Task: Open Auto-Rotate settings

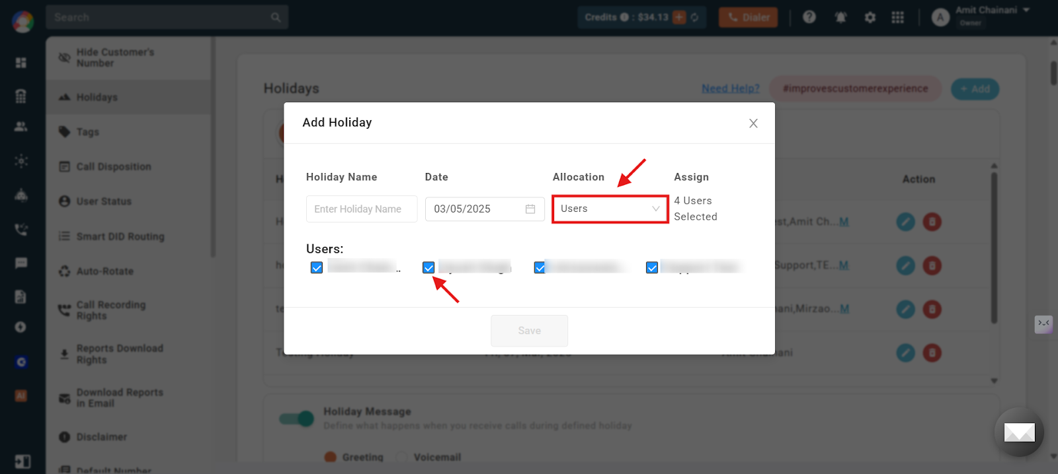Action: click(x=129, y=271)
